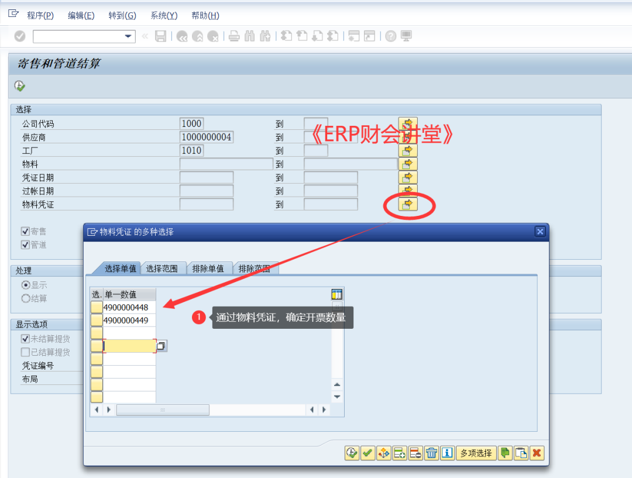
Task: Open multiple selection for 物料凭证 field
Action: click(x=407, y=204)
